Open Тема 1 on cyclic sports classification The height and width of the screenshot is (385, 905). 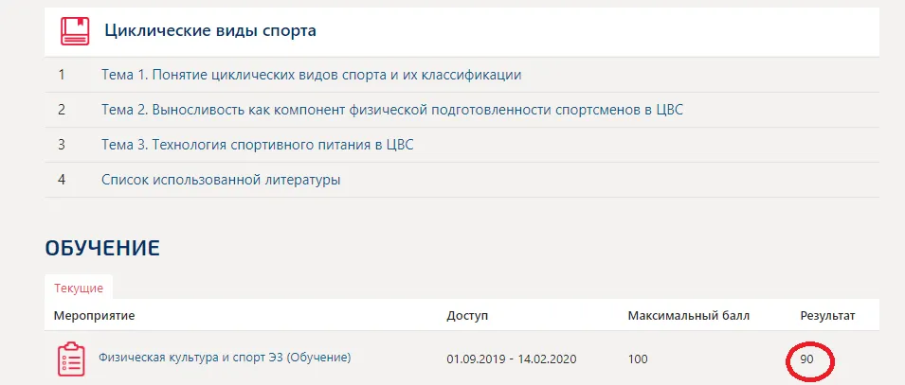[311, 75]
